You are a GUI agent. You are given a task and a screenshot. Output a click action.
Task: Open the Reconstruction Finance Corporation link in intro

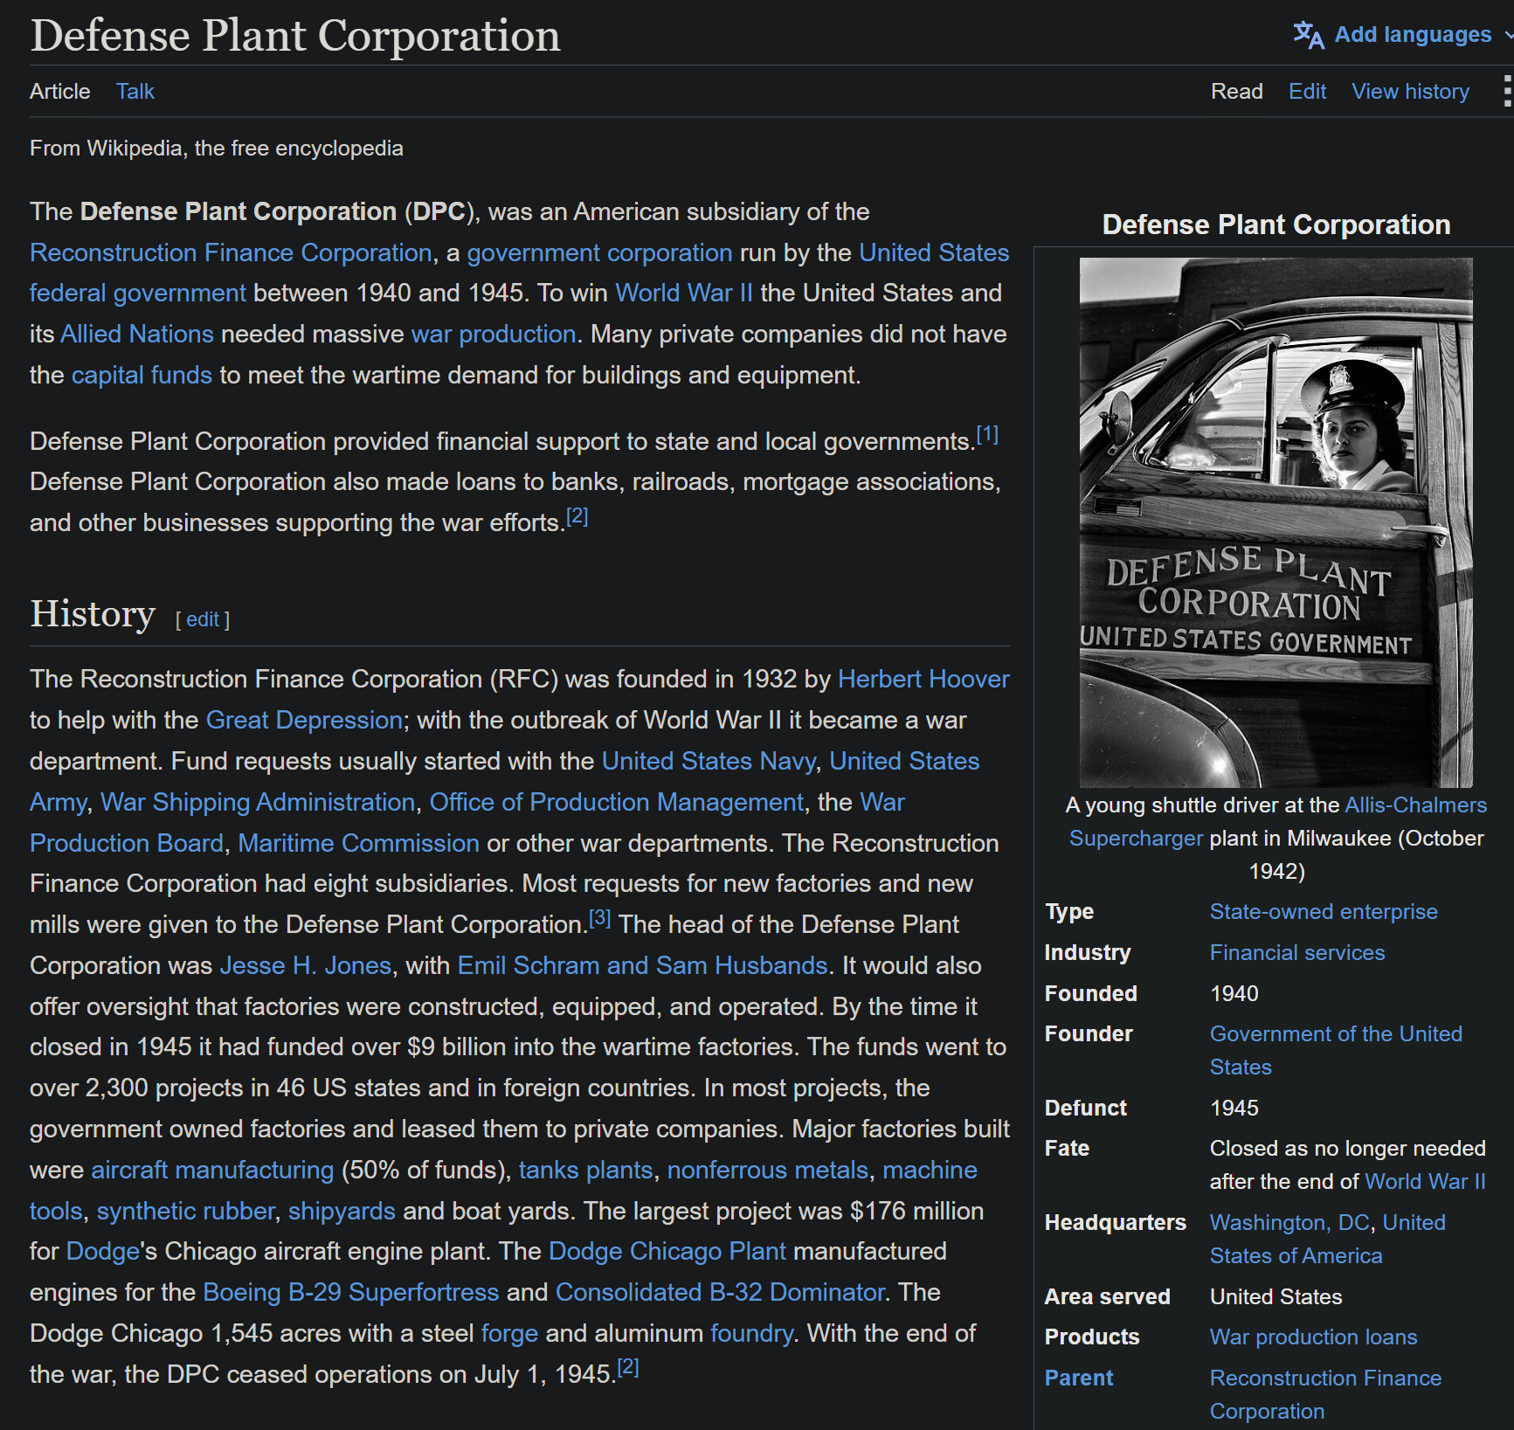click(231, 252)
